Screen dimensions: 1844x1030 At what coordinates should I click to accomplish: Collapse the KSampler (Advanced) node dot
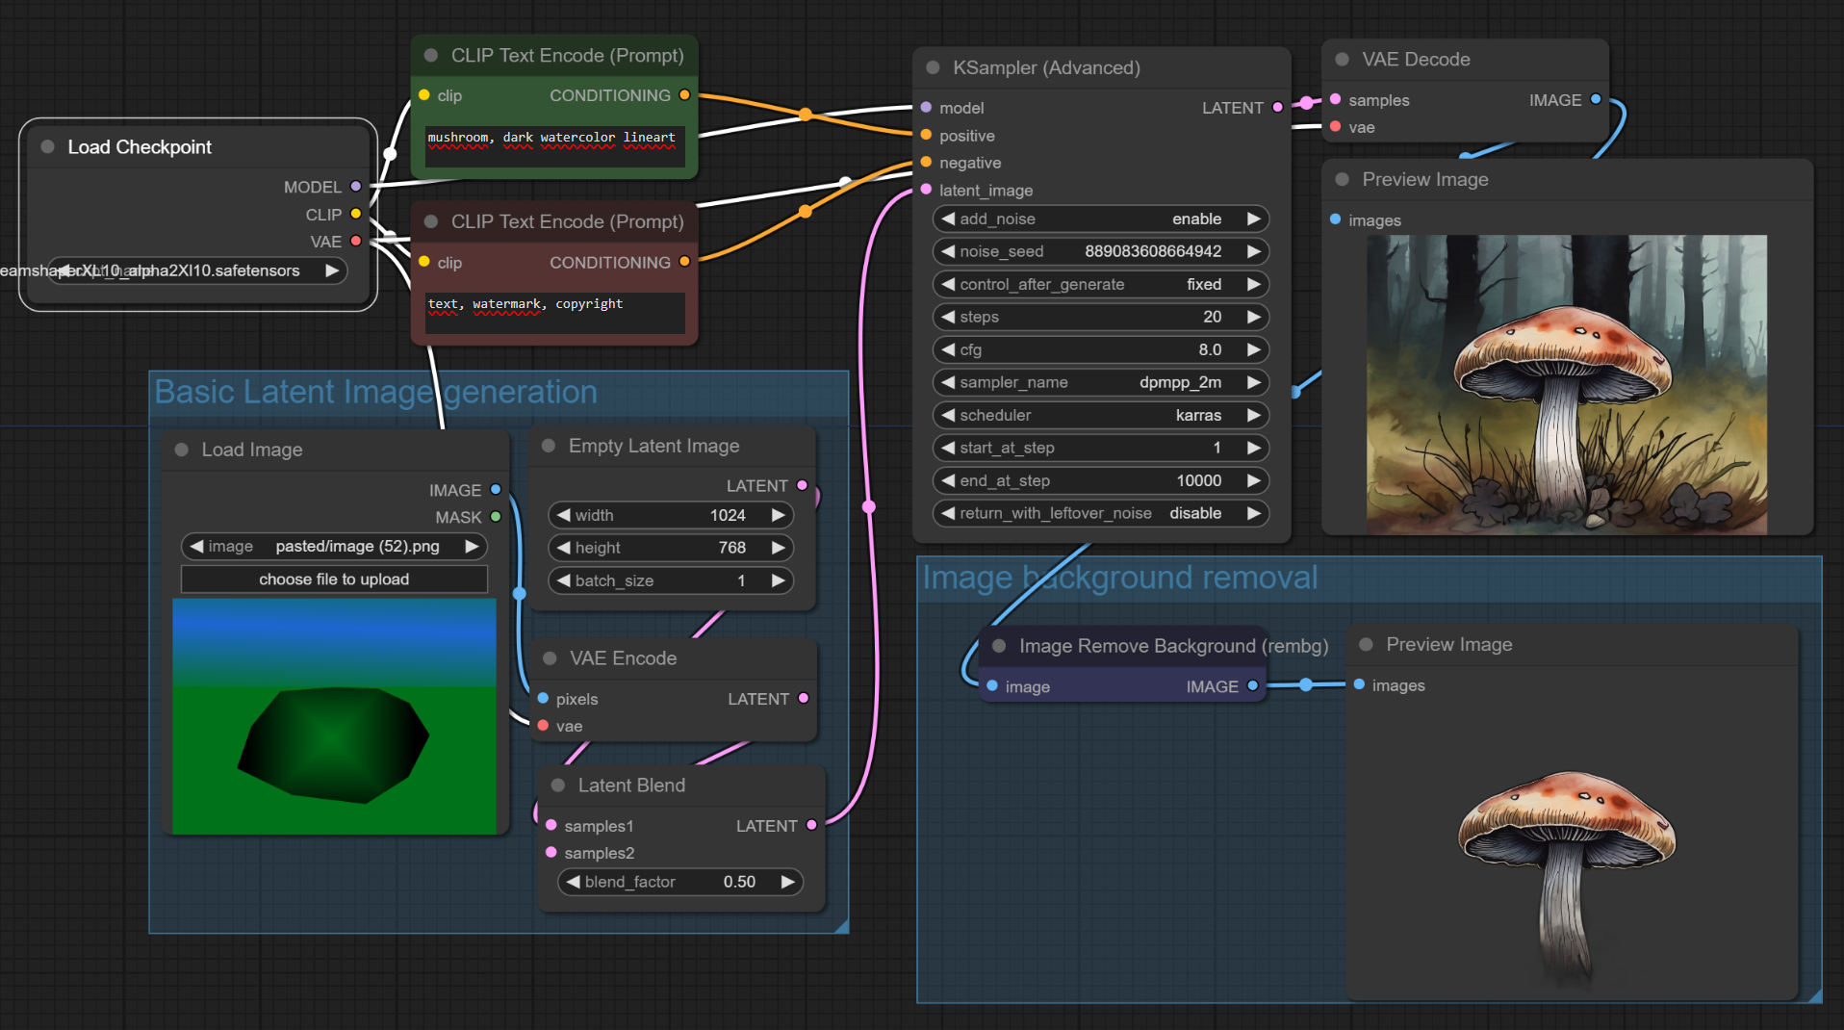click(x=933, y=68)
